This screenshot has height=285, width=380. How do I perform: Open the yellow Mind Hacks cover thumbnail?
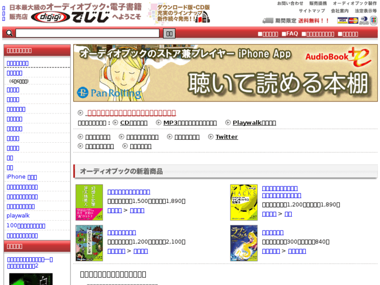[x=244, y=202]
